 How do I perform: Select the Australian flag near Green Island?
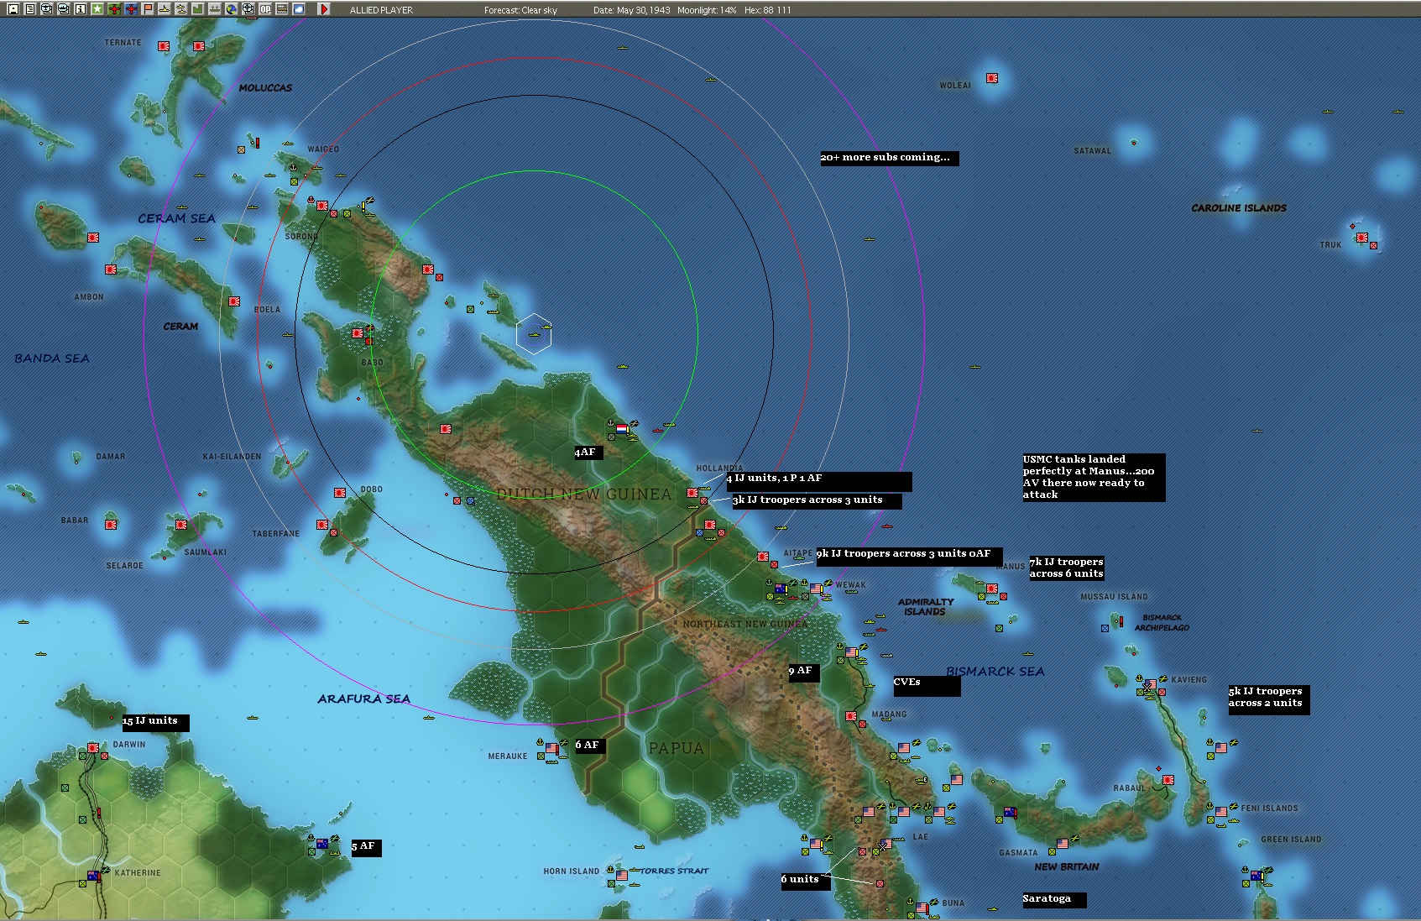pos(1256,876)
